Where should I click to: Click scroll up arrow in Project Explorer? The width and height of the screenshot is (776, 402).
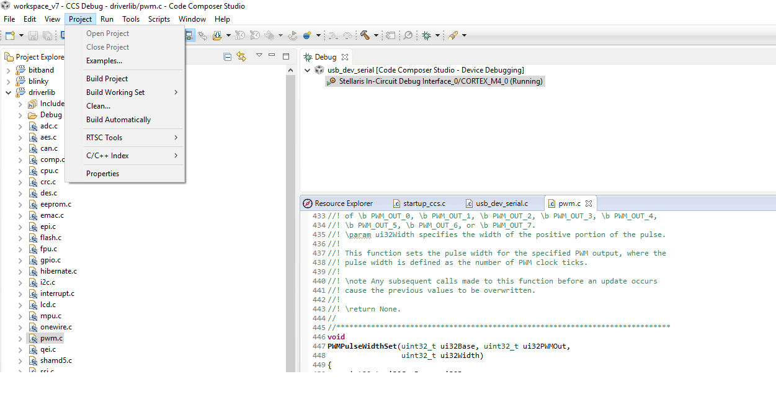pos(290,70)
